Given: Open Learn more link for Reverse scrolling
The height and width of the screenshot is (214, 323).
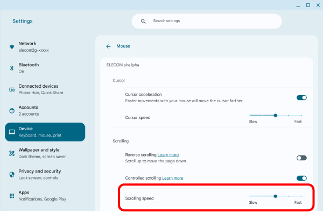Looking at the screenshot, I should point(168,155).
